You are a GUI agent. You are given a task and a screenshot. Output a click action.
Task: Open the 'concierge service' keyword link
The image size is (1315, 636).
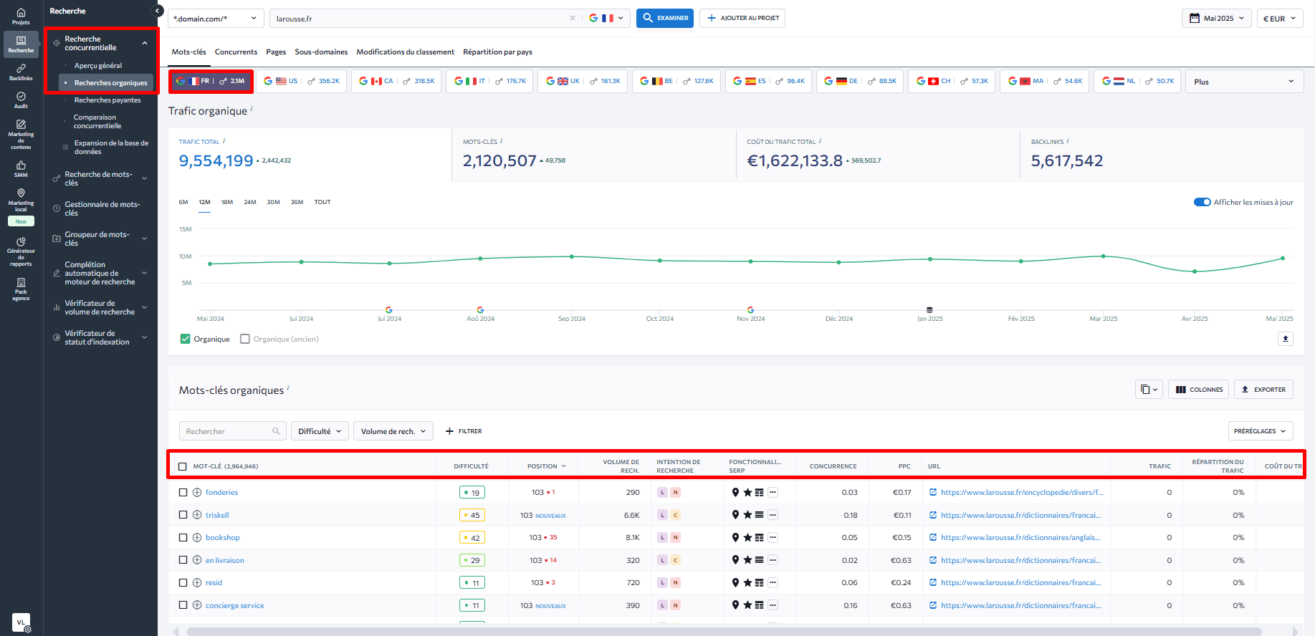234,605
